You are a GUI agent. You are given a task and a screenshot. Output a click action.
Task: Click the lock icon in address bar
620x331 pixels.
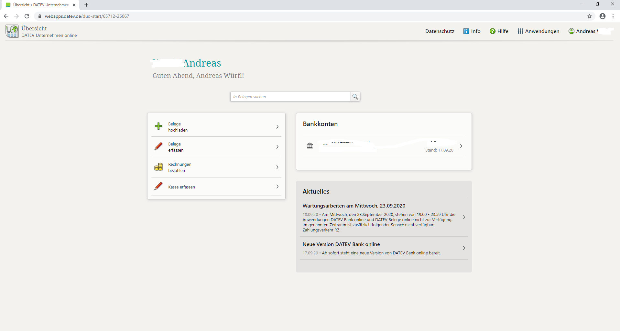coord(40,16)
